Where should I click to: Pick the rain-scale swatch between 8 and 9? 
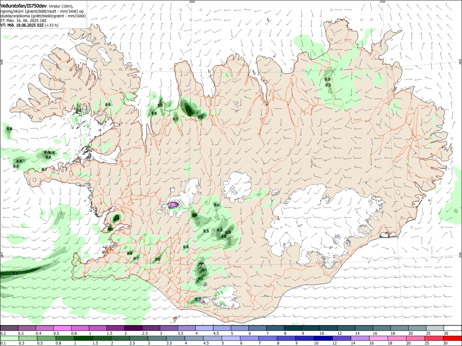287,338
